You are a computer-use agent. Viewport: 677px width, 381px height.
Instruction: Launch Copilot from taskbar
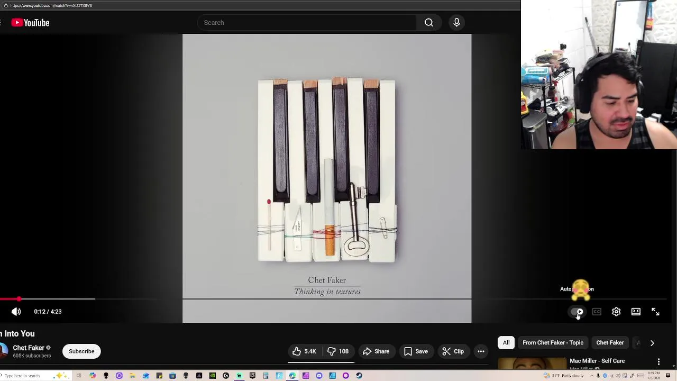pyautogui.click(x=93, y=376)
